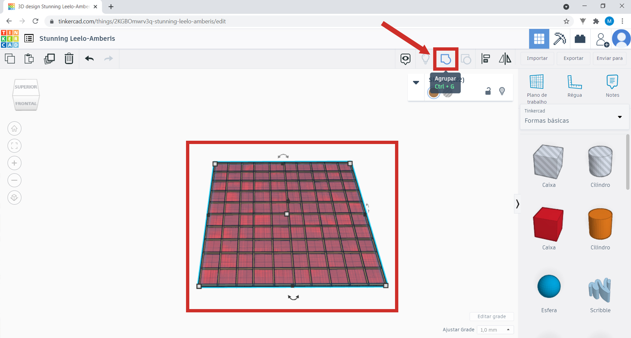Click the design name Stunning Leelo-Amberis

point(77,38)
